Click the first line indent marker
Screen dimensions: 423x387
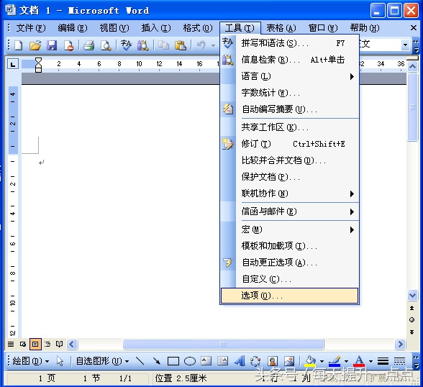click(x=38, y=61)
